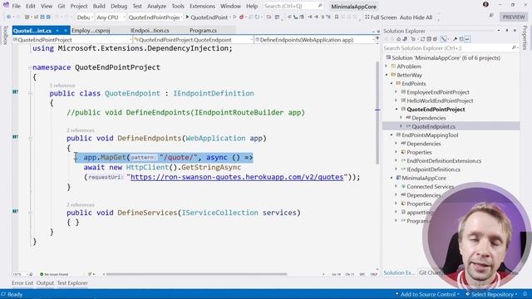Click Start Without Debugging outline arrow
This screenshot has height=299, width=532.
[x=234, y=17]
